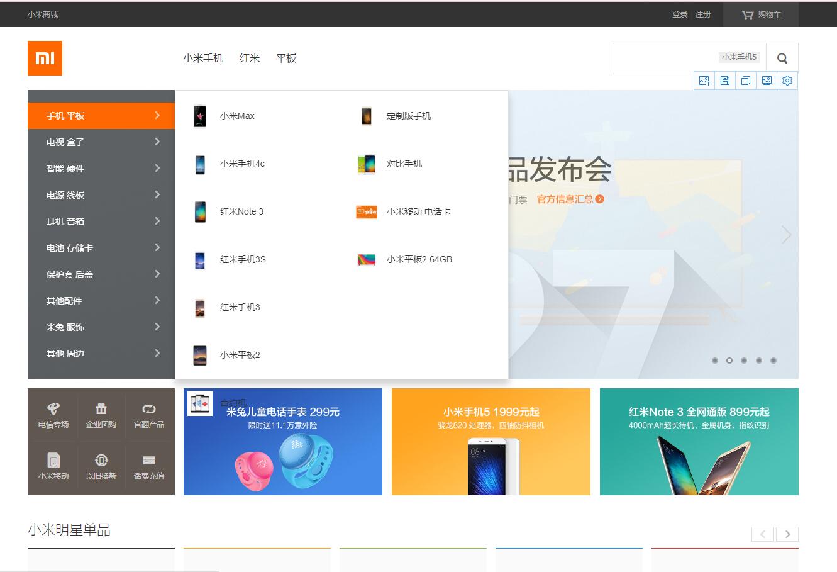Click the search magnifier button
The image size is (837, 572).
pyautogui.click(x=782, y=59)
